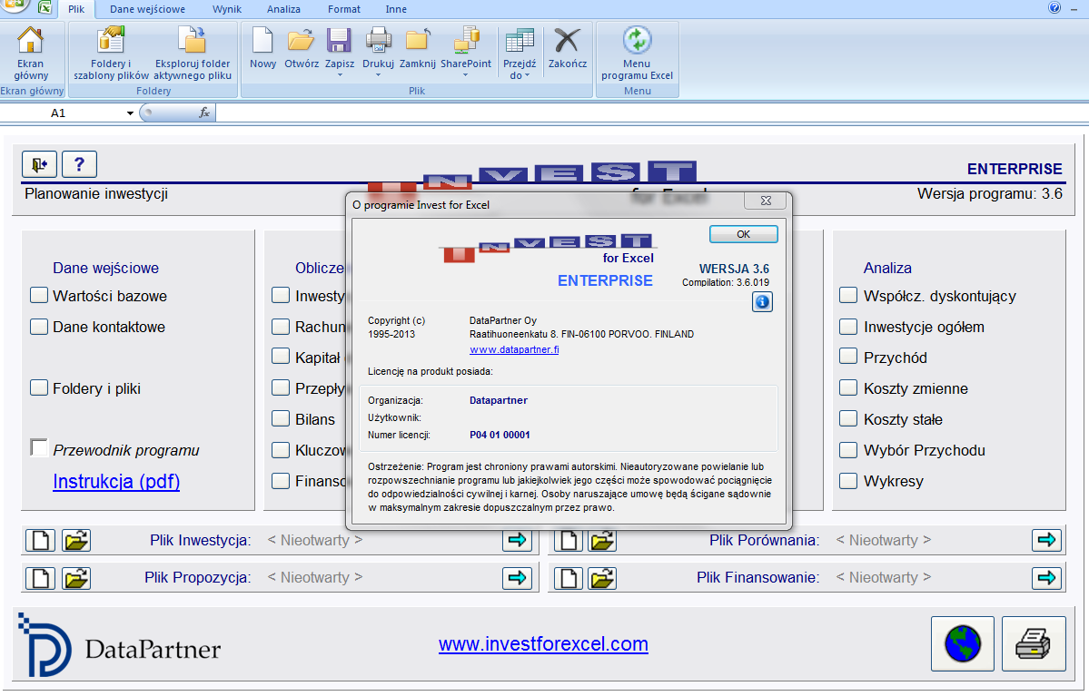
Task: Switch to the Plik ribbon tab
Action: click(x=76, y=9)
